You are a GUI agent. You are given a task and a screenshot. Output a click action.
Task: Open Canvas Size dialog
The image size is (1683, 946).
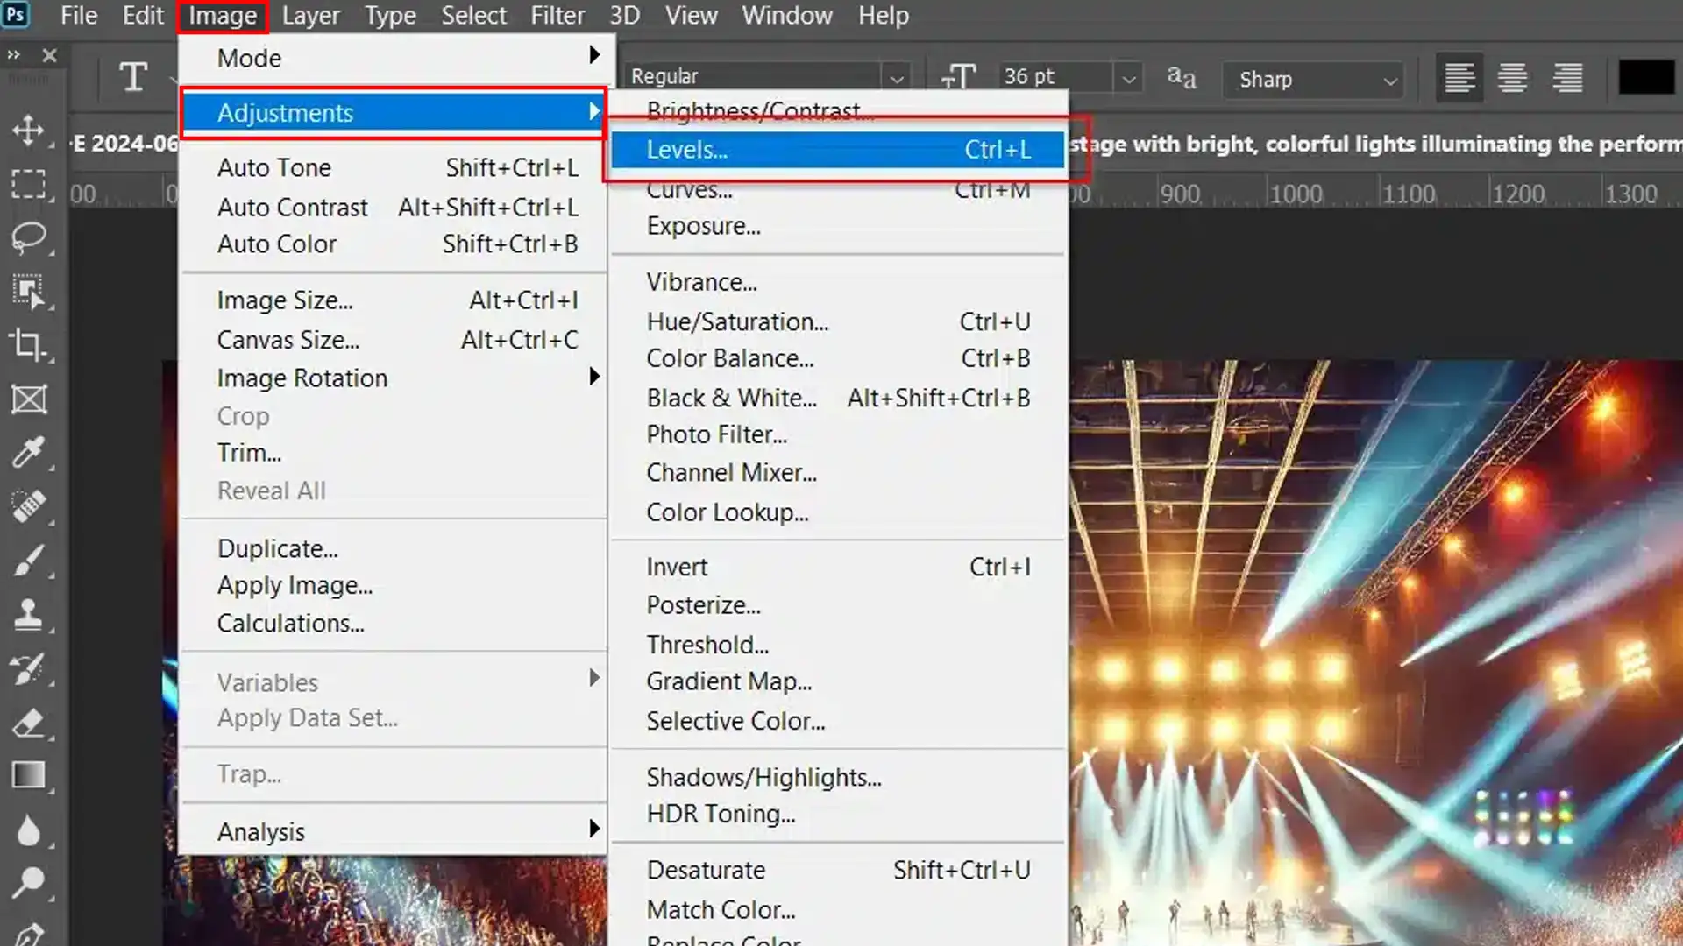(394, 340)
